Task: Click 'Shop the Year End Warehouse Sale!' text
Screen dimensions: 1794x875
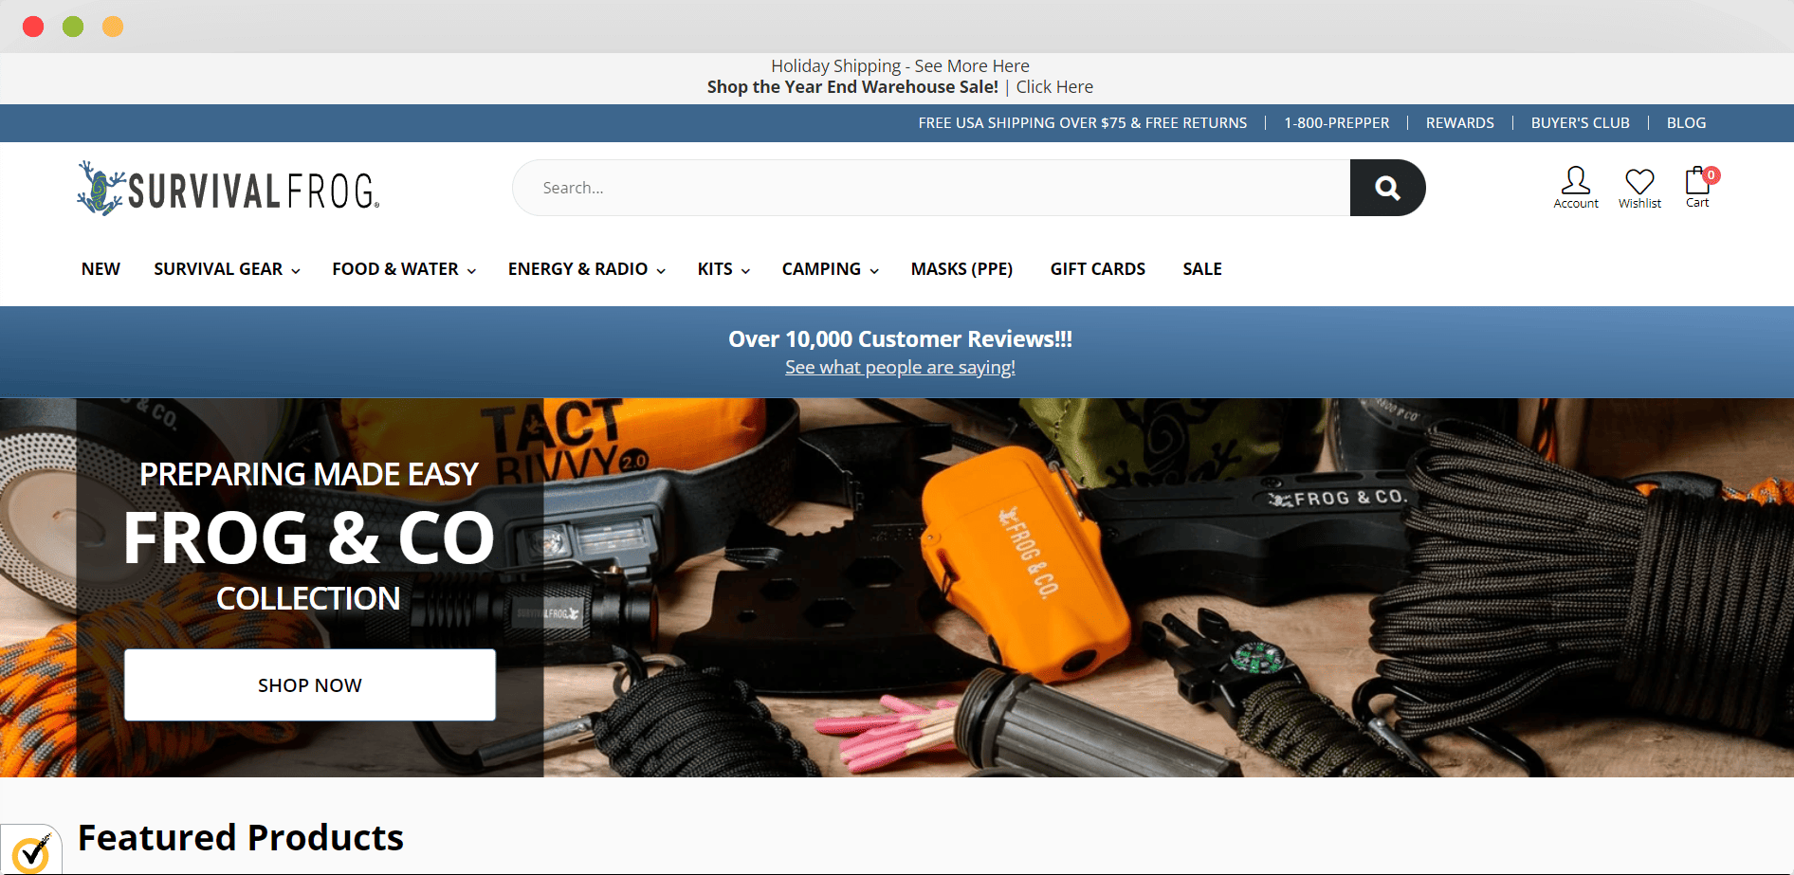Action: [852, 87]
